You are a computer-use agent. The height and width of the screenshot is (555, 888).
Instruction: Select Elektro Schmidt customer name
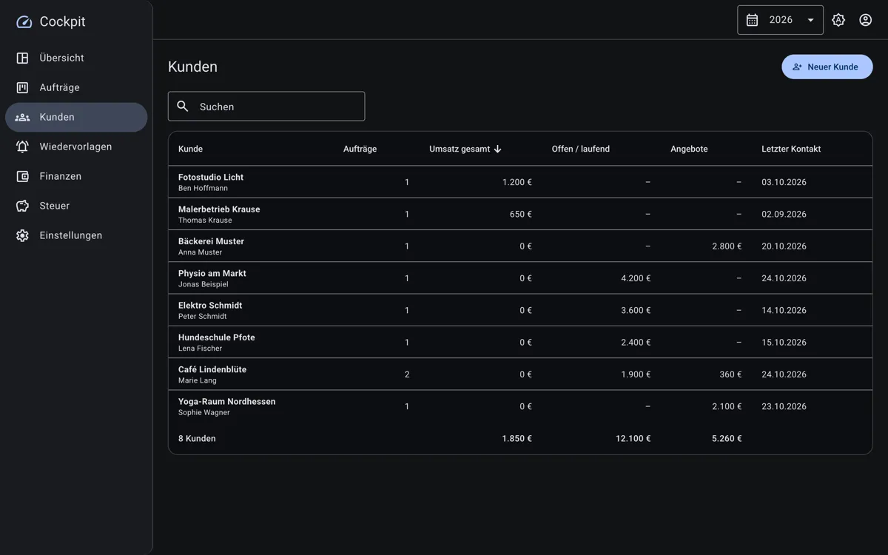[x=210, y=305]
